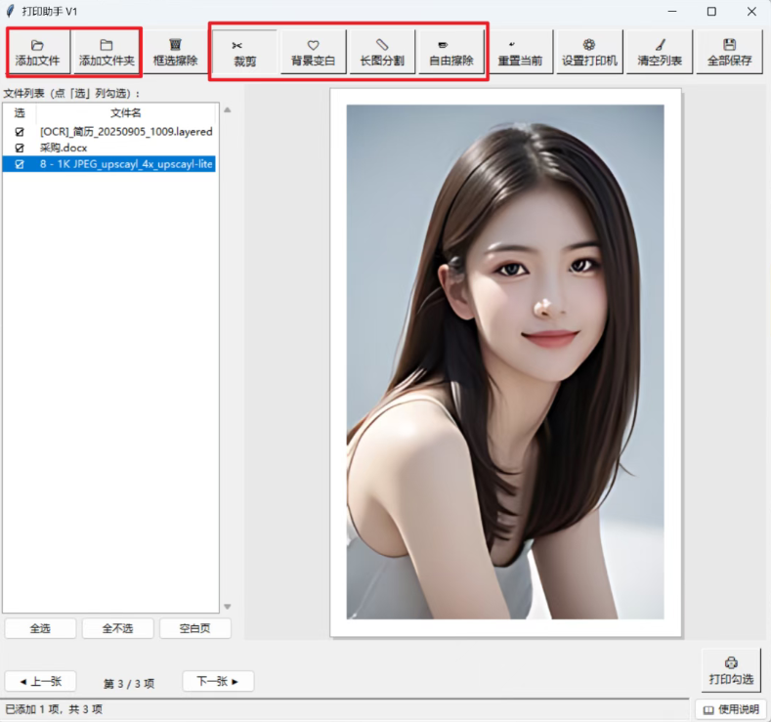Open 设置打印机 printer settings

click(589, 53)
